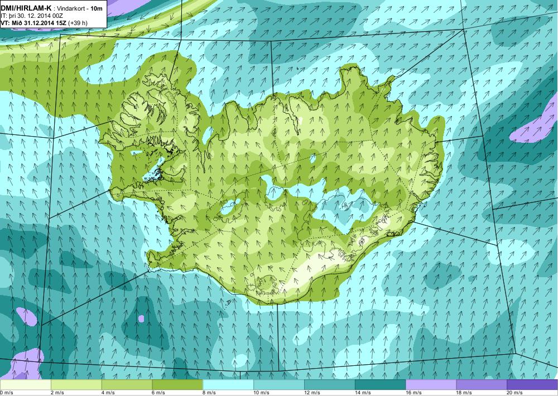
Task: Click the '10 m/s' legend label
Action: point(262,393)
